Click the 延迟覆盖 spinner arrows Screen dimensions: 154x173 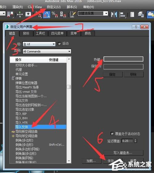(136, 141)
